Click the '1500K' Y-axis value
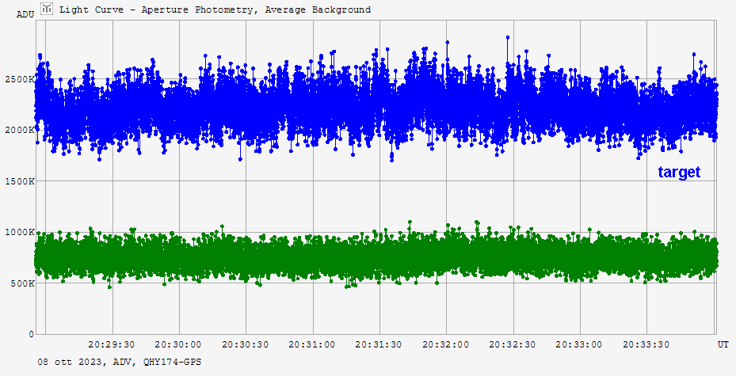 (x=20, y=181)
